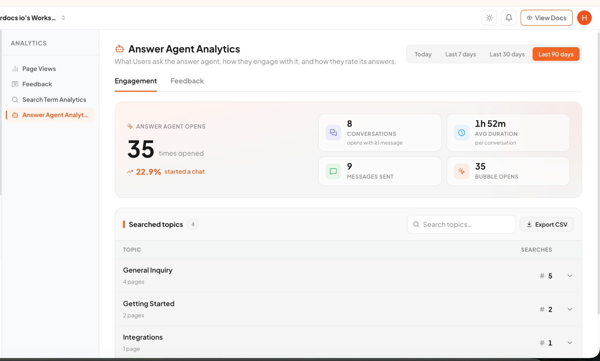Click the large 35 times opened number
Image resolution: width=600 pixels, height=361 pixels.
pos(141,149)
